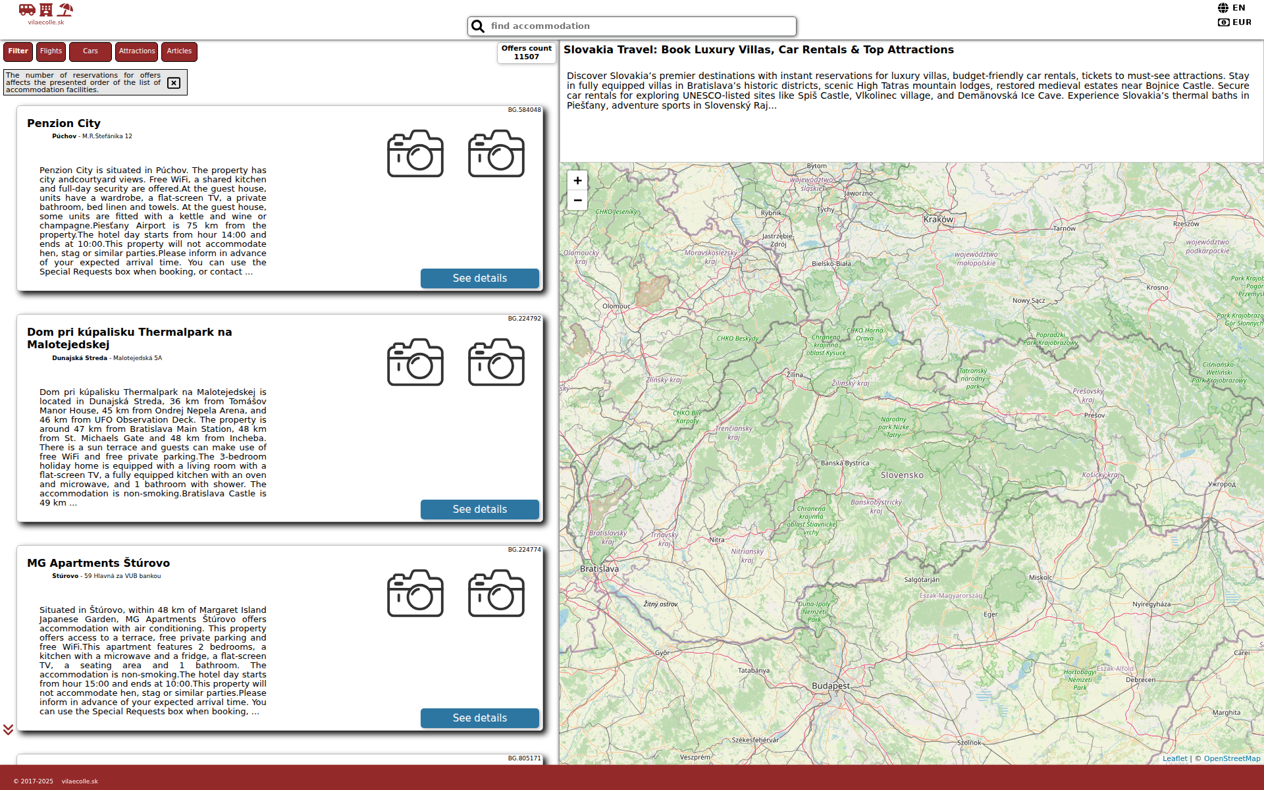This screenshot has height=790, width=1264.
Task: Zoom in on the map
Action: 577,180
